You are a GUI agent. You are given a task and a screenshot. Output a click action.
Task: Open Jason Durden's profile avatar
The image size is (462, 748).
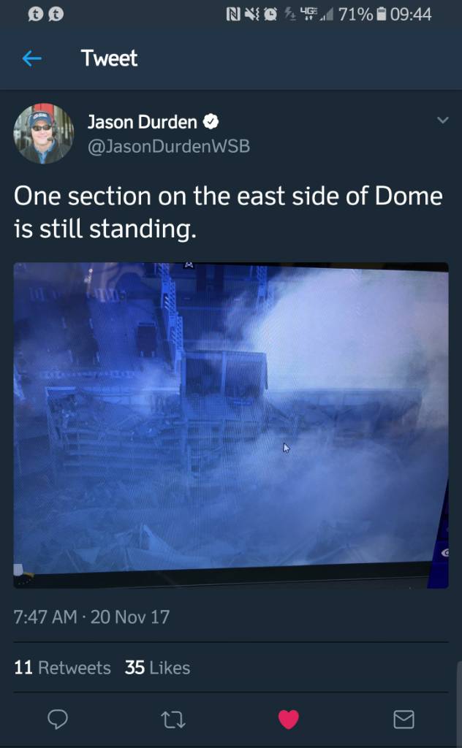coord(43,134)
